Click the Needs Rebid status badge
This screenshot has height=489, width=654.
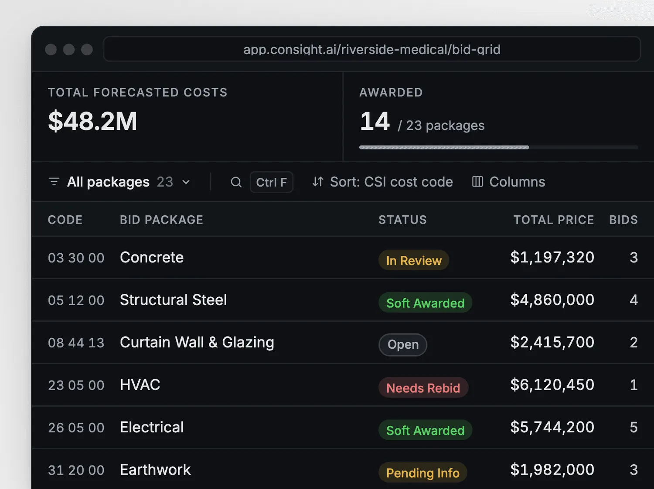click(x=423, y=387)
